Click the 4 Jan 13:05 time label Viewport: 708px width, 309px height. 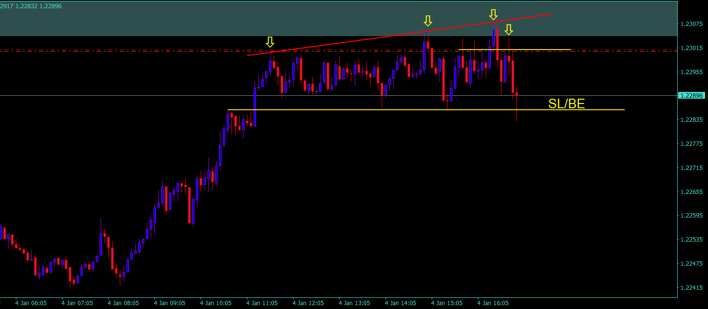pyautogui.click(x=354, y=303)
